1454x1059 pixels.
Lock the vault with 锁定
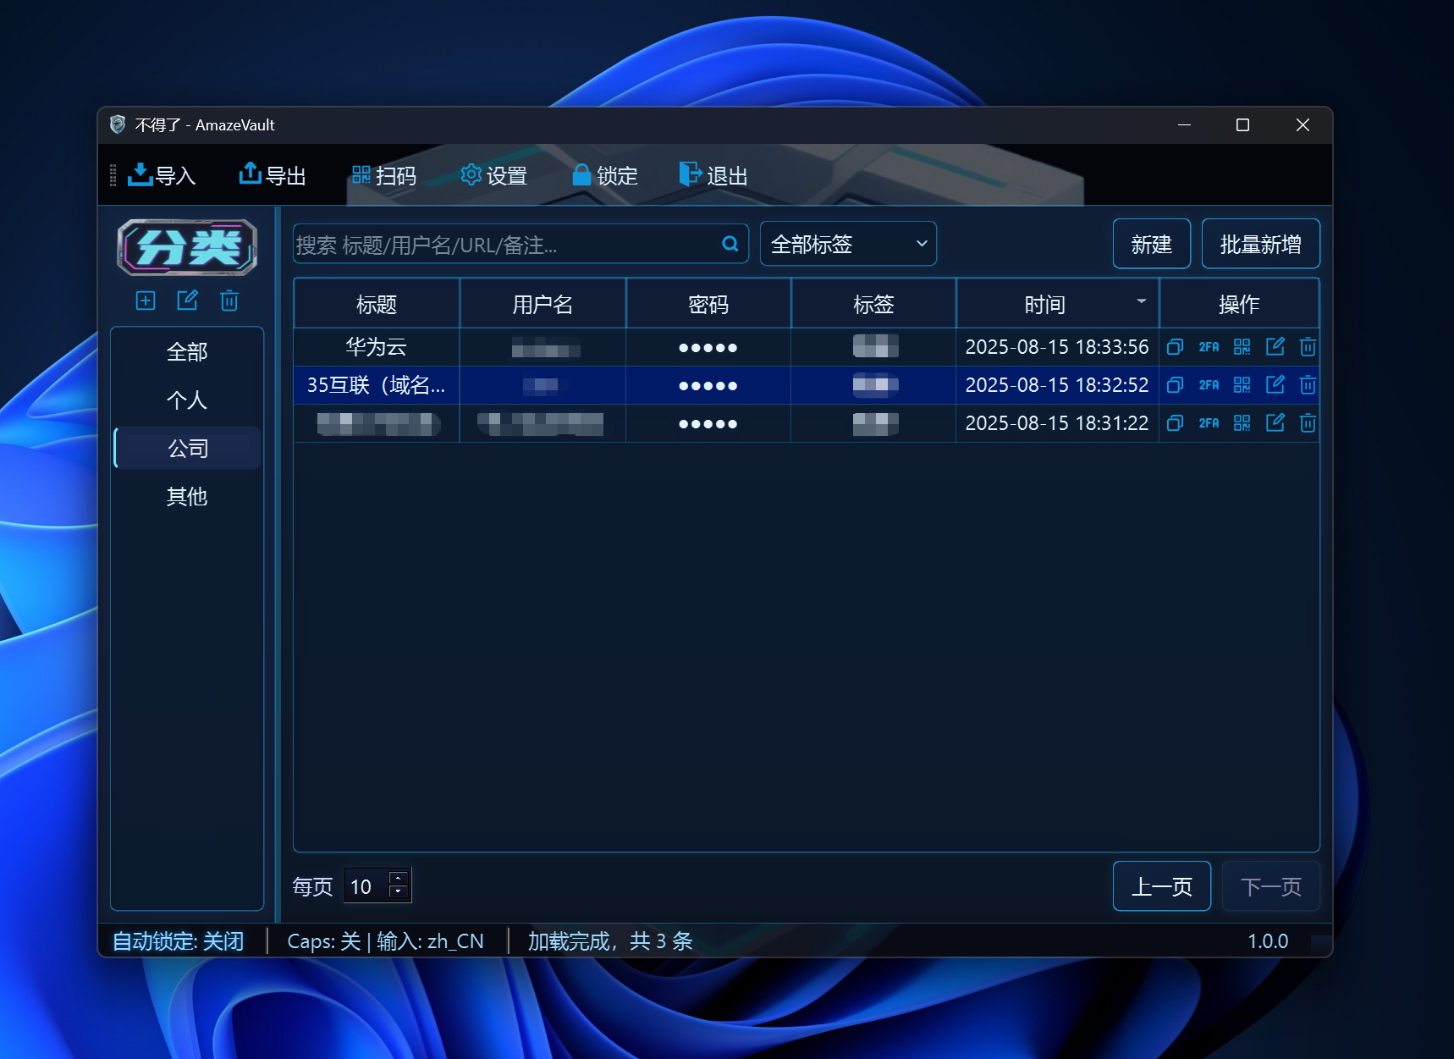click(x=605, y=175)
